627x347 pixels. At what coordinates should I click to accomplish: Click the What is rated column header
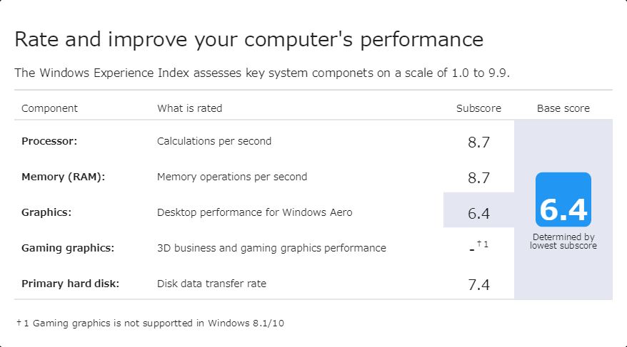(189, 108)
